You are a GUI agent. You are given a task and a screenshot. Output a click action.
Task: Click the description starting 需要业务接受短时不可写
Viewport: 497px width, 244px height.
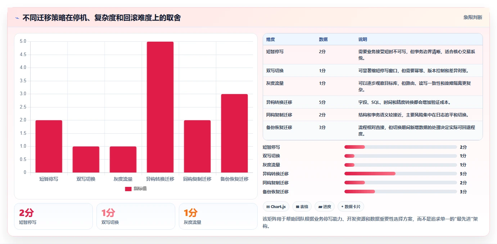(x=417, y=55)
